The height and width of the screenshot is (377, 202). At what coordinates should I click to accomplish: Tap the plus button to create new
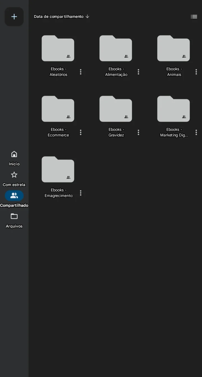point(14,17)
